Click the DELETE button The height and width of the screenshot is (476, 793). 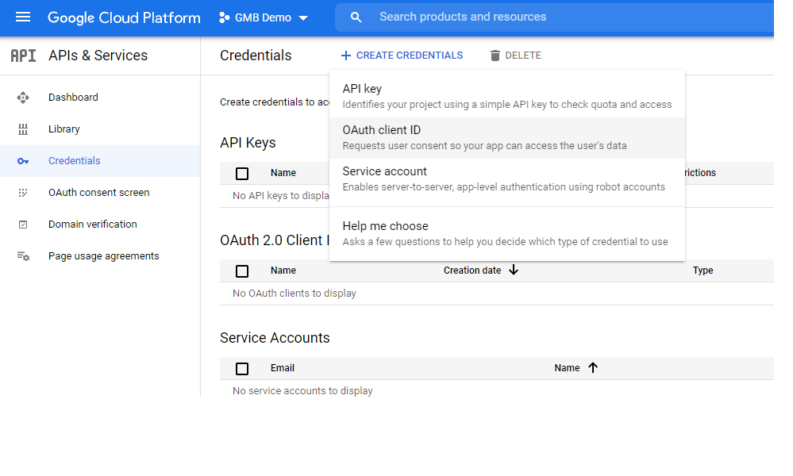point(515,56)
